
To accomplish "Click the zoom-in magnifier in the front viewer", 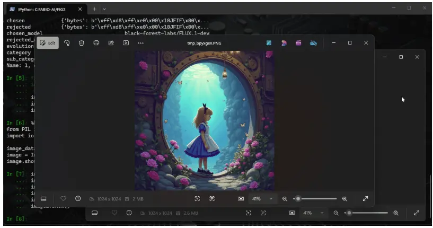I will click(344, 198).
